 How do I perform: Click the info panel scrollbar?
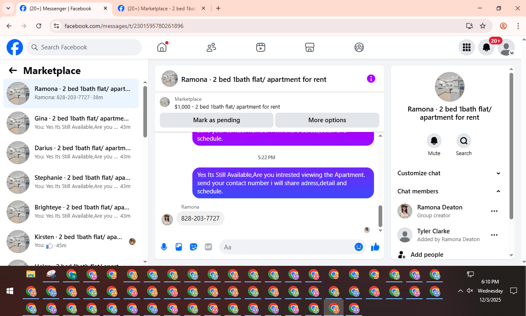click(x=511, y=146)
